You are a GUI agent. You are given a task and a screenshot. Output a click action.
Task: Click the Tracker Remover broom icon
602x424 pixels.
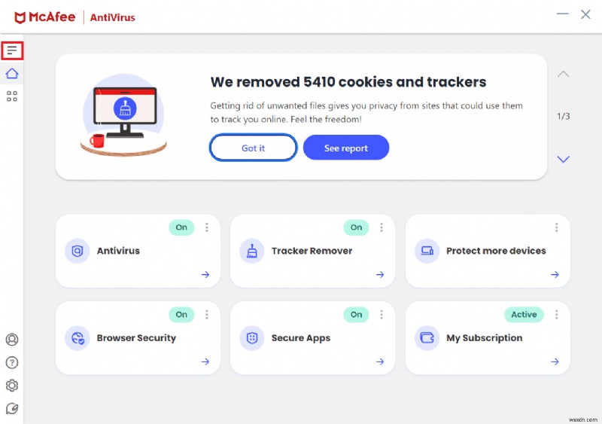coord(252,251)
